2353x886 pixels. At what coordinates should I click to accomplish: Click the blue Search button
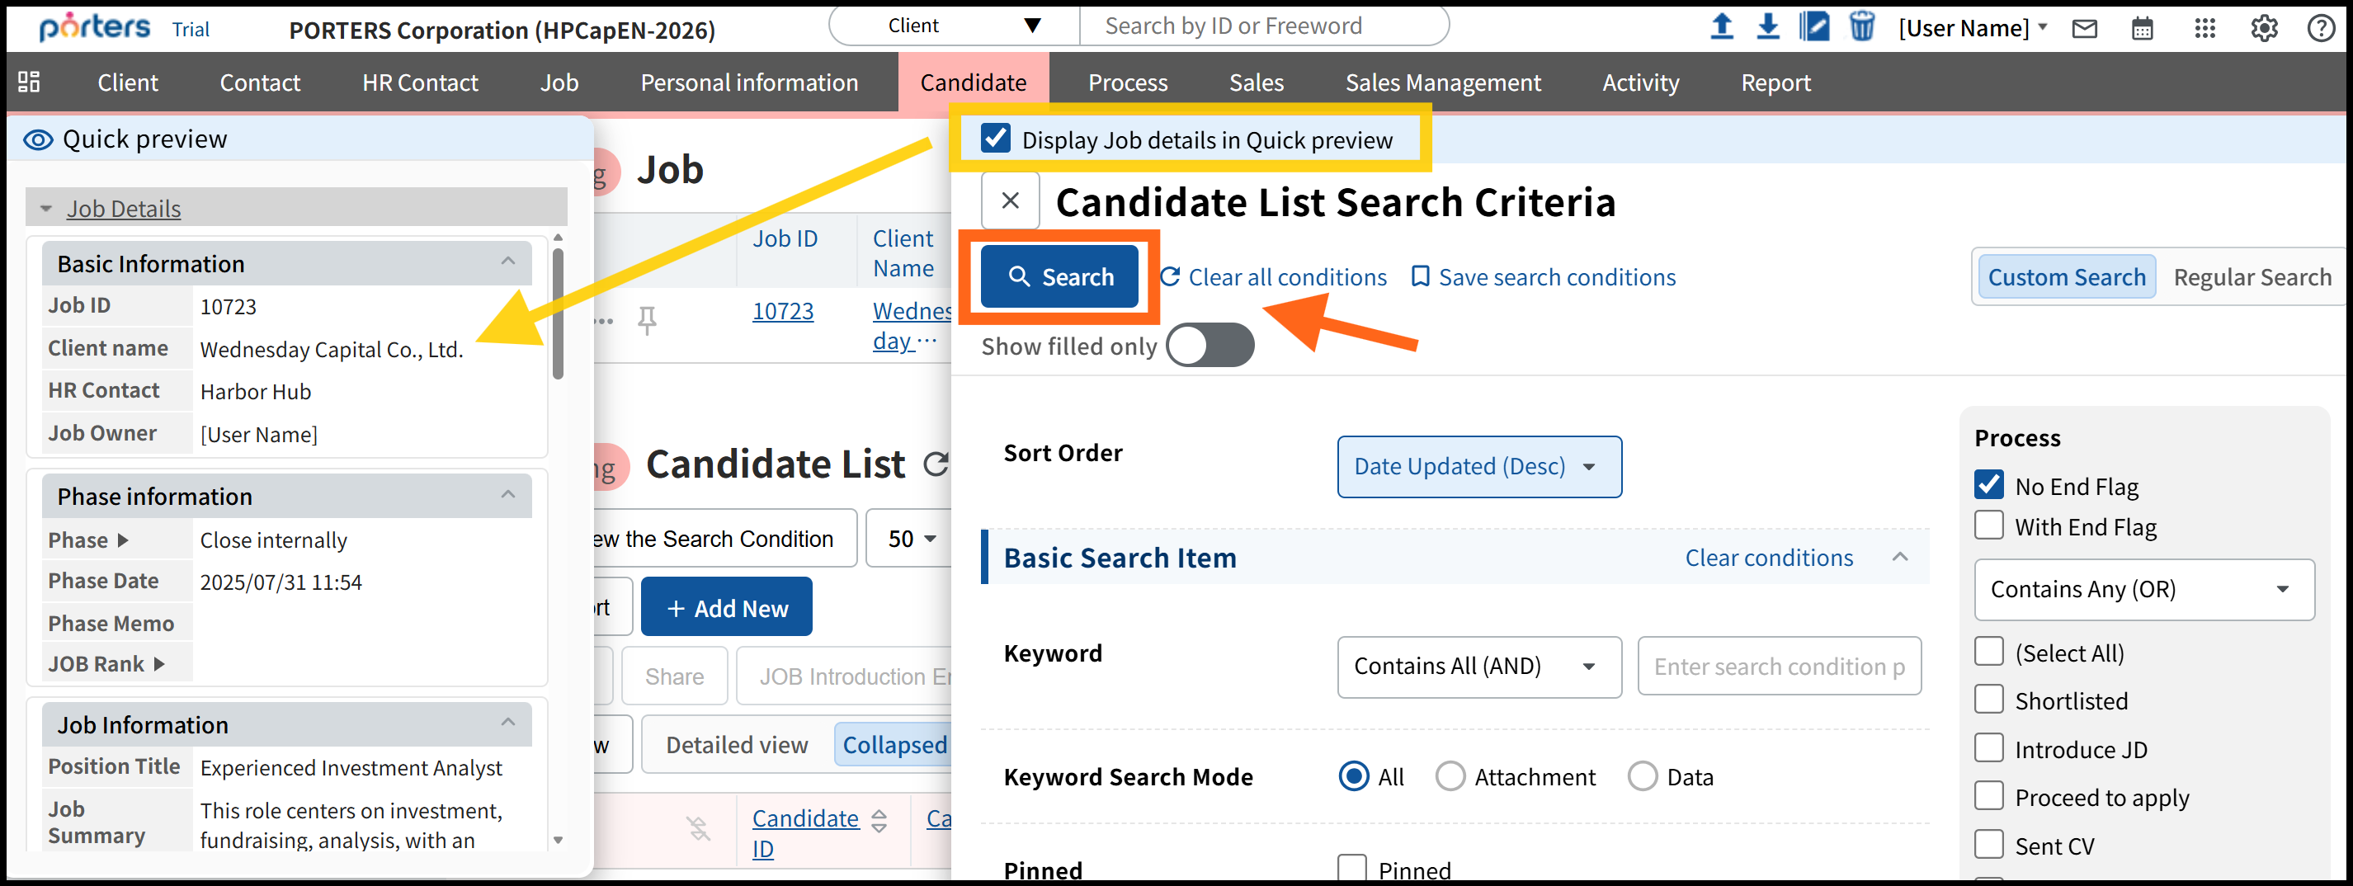coord(1059,276)
